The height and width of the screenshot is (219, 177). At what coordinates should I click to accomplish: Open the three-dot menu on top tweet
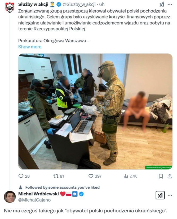[x=170, y=5]
